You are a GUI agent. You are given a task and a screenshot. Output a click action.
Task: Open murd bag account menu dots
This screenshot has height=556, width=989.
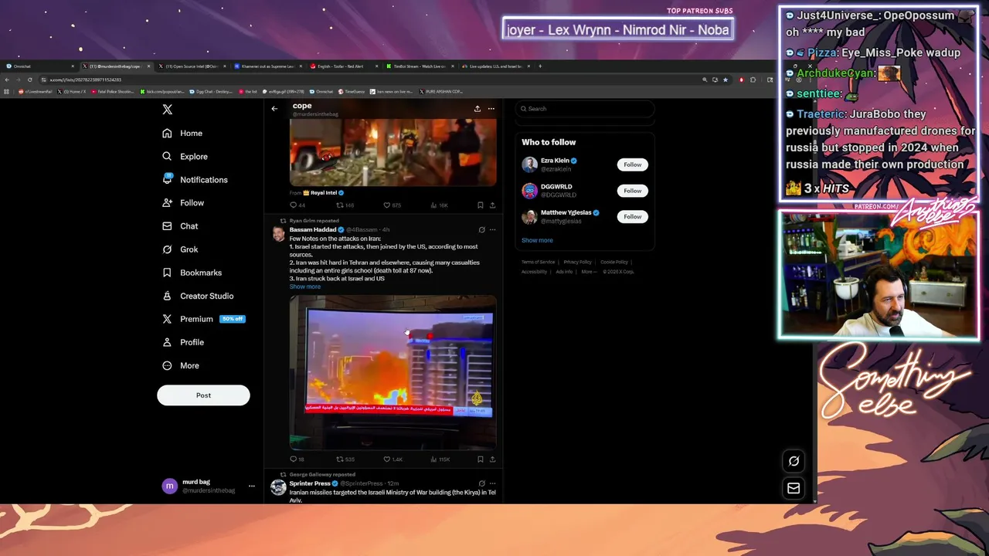coord(251,486)
